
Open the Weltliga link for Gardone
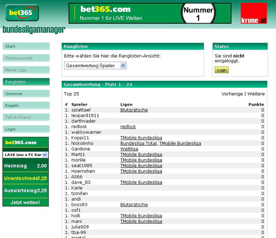pos(129,149)
